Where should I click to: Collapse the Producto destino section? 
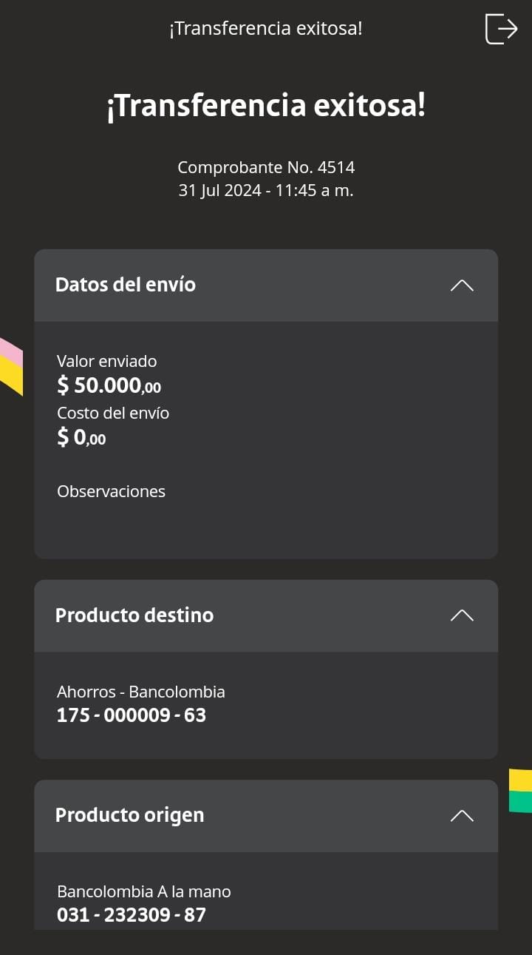462,615
